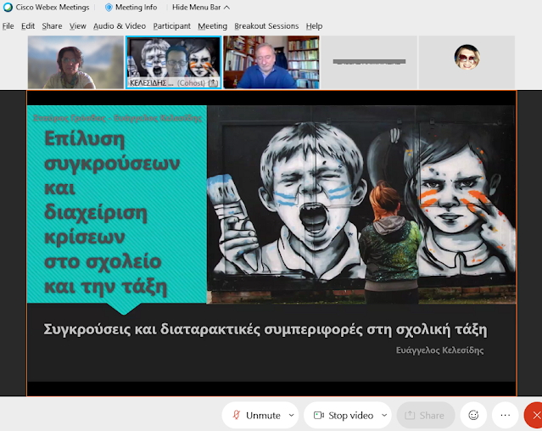This screenshot has height=431, width=542.
Task: Open the more options ellipsis button
Action: click(x=506, y=415)
